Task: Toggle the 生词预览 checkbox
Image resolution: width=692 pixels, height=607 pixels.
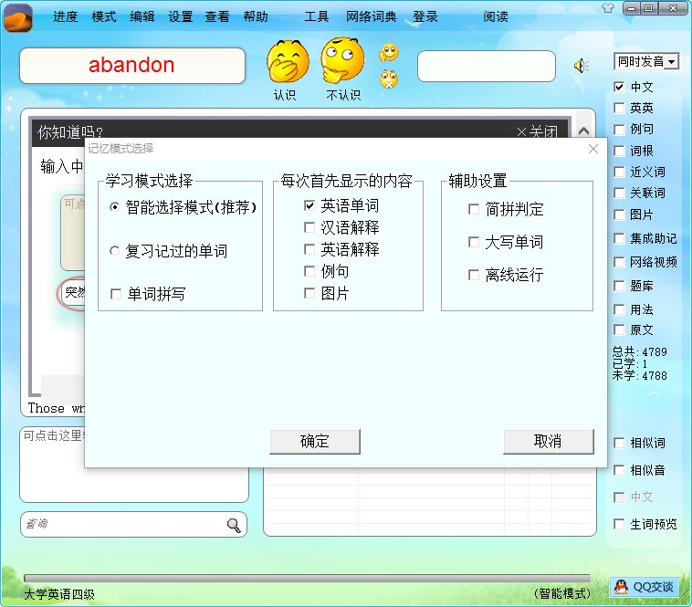Action: [619, 524]
